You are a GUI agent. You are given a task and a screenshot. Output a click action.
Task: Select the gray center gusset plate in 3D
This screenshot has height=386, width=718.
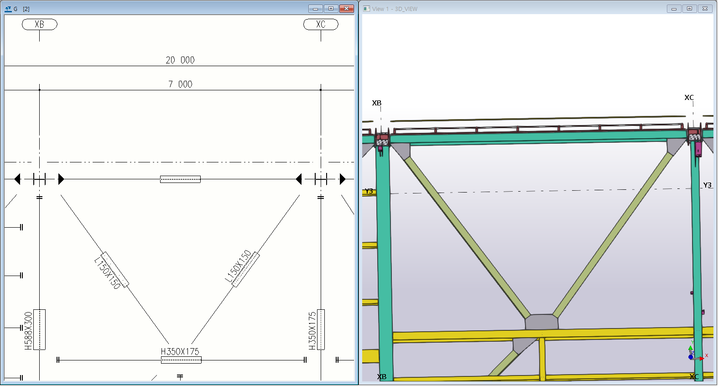(541, 322)
